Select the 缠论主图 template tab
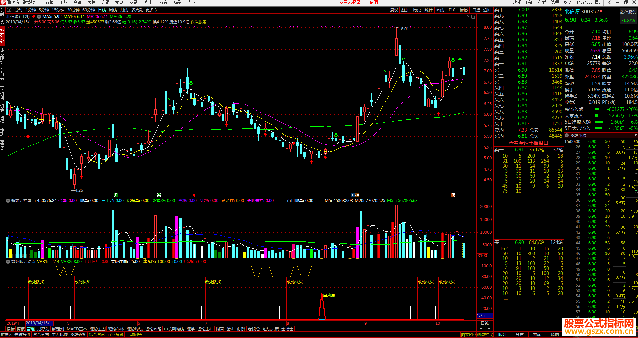638x338 pixels. coord(98,329)
